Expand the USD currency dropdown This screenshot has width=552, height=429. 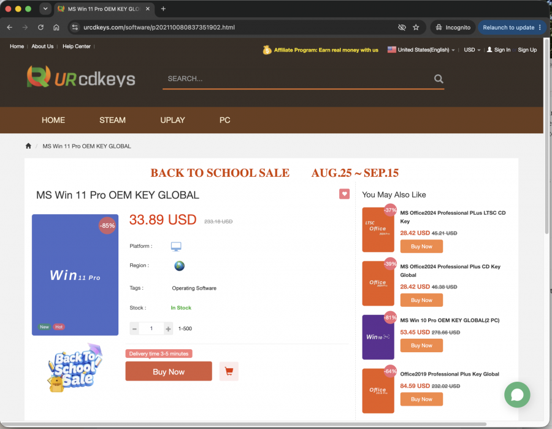(472, 50)
